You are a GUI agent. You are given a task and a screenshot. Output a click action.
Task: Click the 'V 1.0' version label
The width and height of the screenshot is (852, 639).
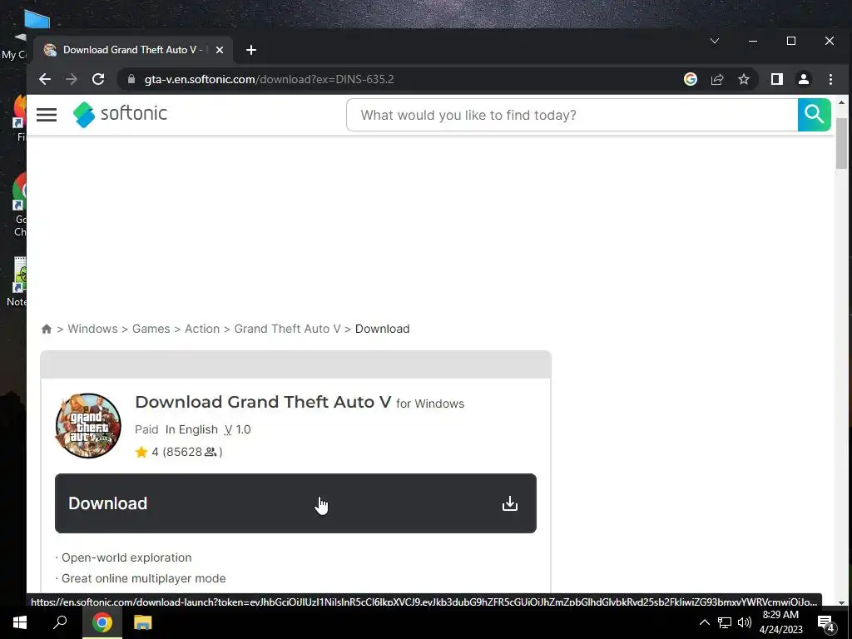tap(237, 429)
